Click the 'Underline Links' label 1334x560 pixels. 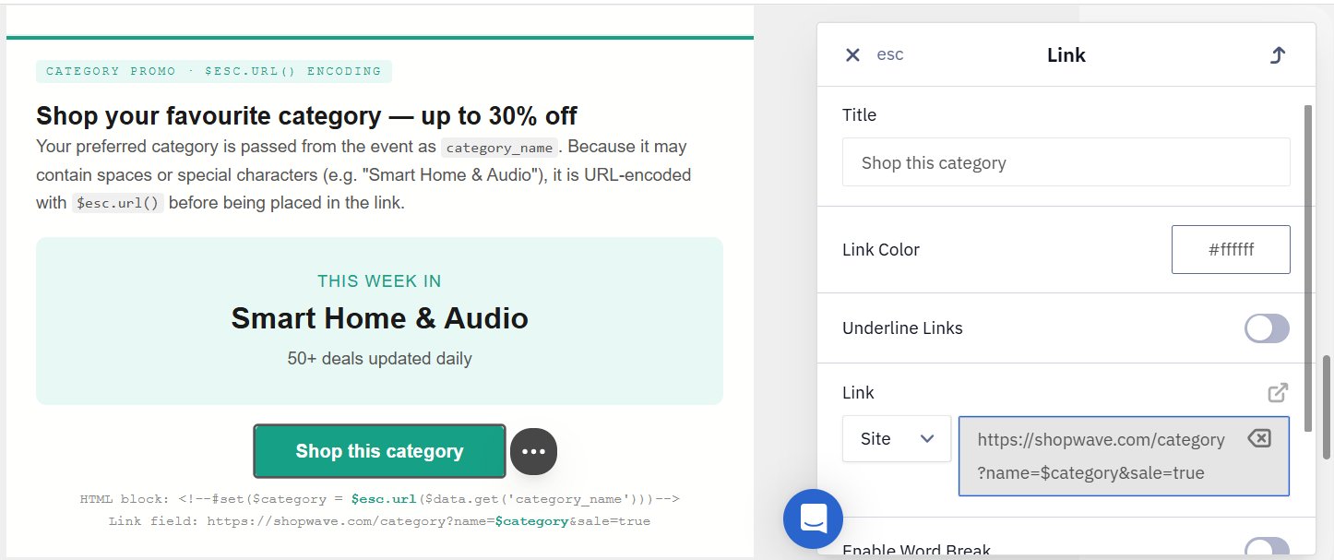[x=902, y=328]
